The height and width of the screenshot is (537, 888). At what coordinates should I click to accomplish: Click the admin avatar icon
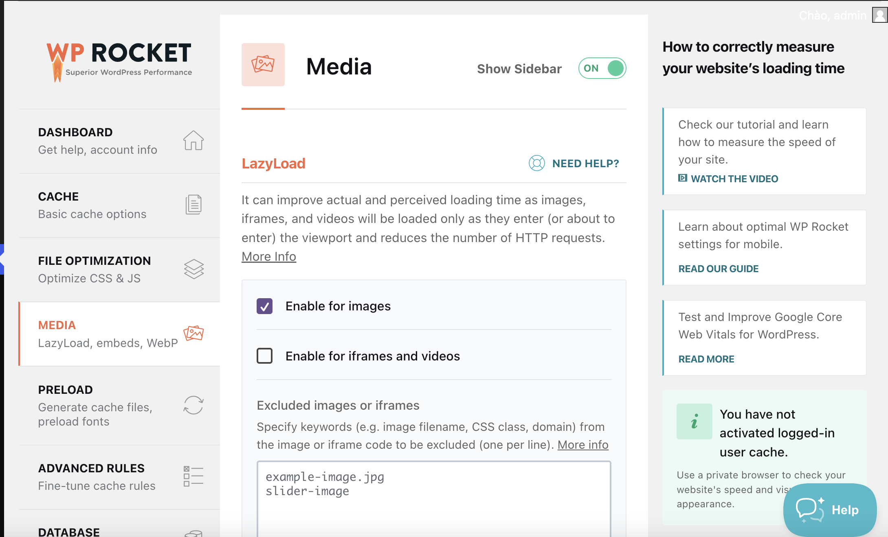click(880, 15)
